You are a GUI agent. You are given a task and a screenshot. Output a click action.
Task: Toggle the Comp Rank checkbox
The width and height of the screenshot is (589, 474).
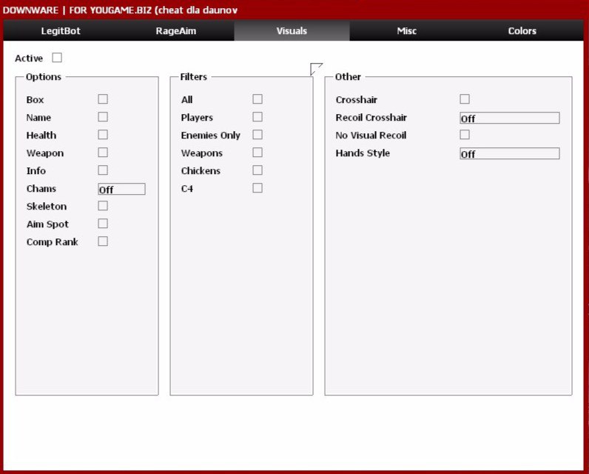pyautogui.click(x=103, y=241)
